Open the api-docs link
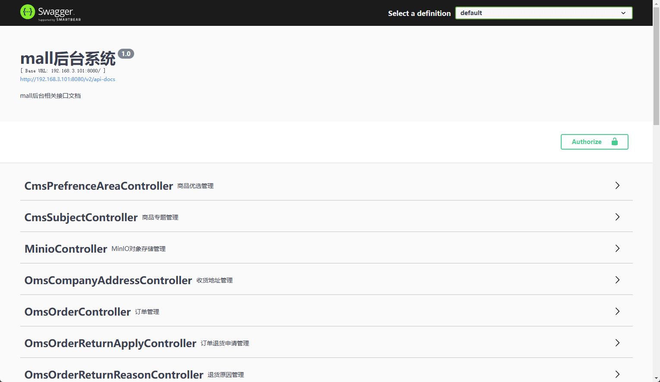 68,79
